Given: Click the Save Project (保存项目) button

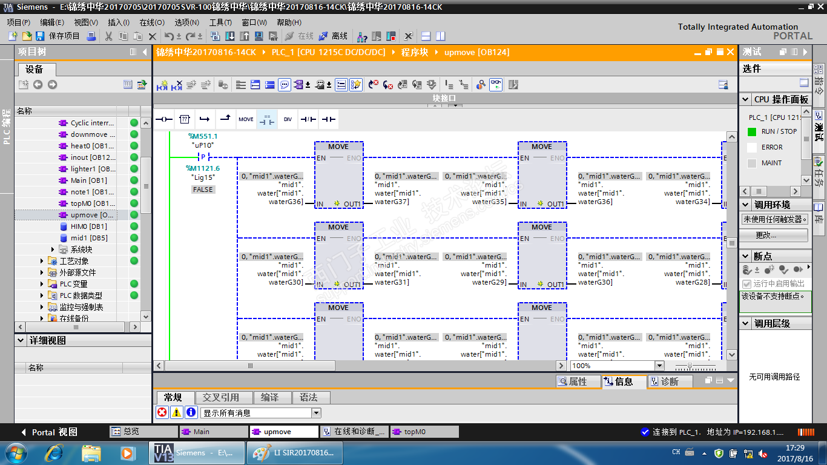Looking at the screenshot, I should pyautogui.click(x=58, y=36).
